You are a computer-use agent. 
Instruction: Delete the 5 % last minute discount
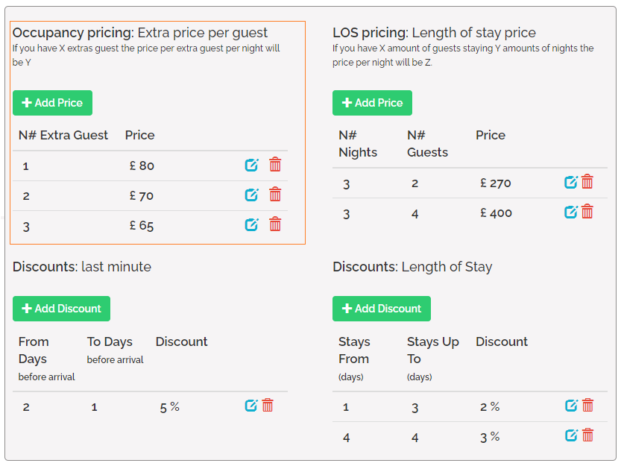click(x=268, y=406)
